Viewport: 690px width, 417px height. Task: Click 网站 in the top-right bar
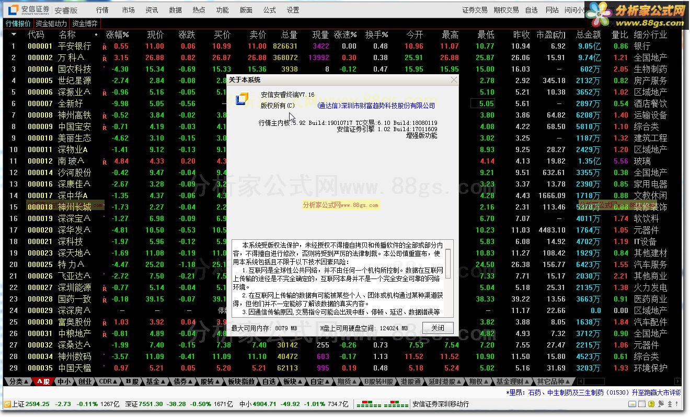click(552, 10)
